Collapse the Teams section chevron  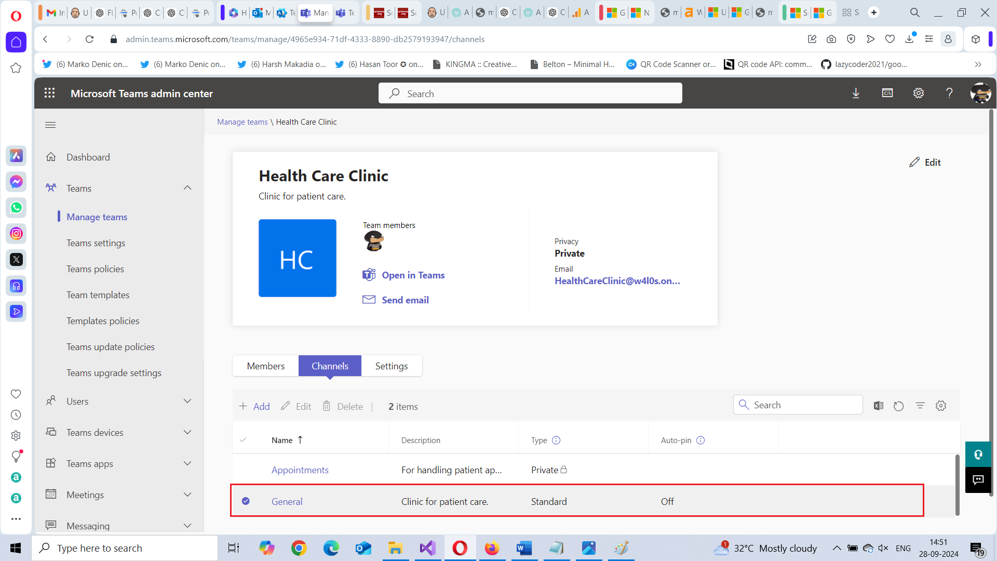187,188
